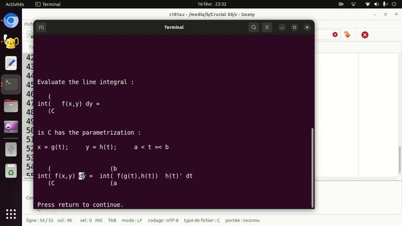Show applications grid in dock
This screenshot has height=226, width=402.
[x=11, y=214]
